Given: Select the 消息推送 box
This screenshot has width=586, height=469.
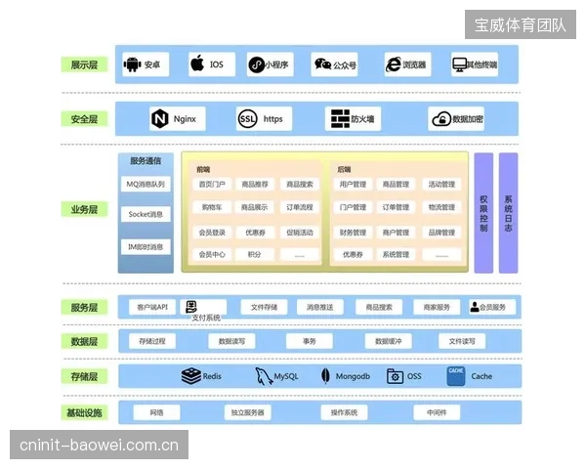Looking at the screenshot, I should [x=320, y=307].
